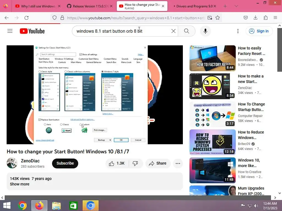This screenshot has width=282, height=211.
Task: Open volume control in system tray
Action: coord(256,206)
